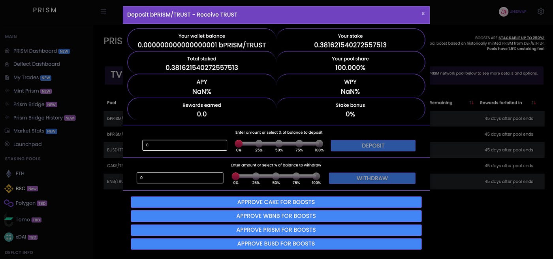Click the Launchpad sidebar icon
553x259 pixels.
point(7,144)
